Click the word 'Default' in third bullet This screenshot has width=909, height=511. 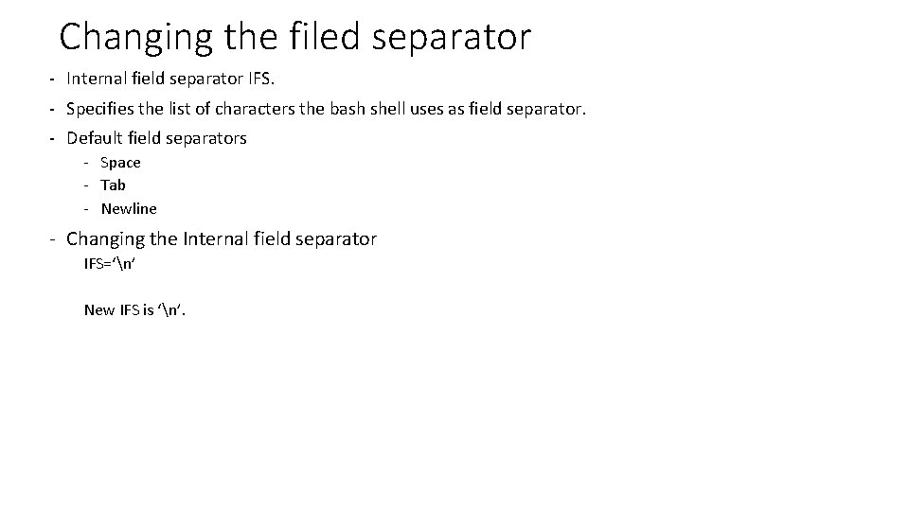tap(93, 138)
